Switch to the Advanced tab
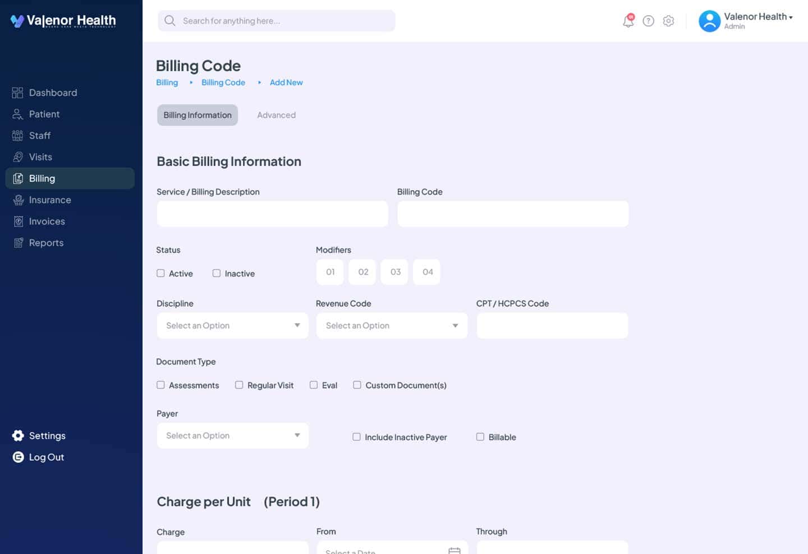 coord(276,115)
